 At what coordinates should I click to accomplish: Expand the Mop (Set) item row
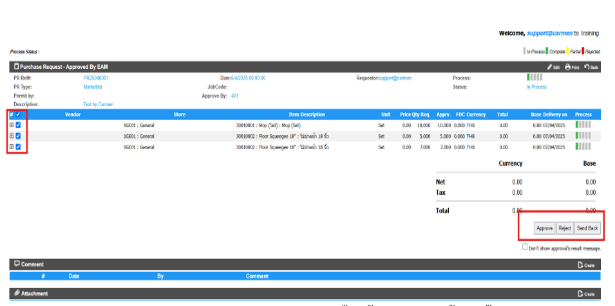pyautogui.click(x=12, y=125)
